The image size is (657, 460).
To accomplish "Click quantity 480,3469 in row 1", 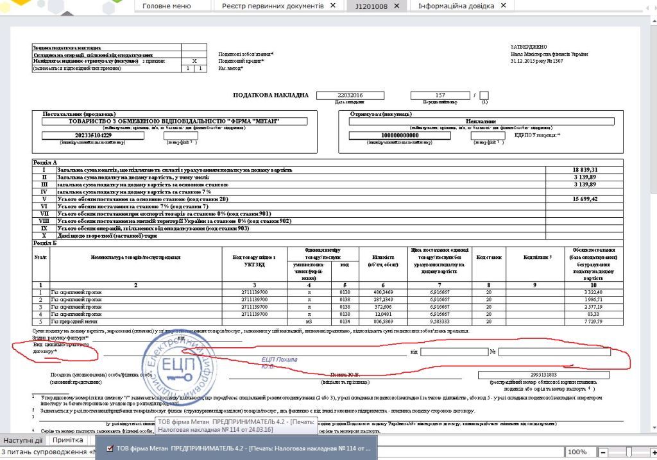I will tap(383, 293).
